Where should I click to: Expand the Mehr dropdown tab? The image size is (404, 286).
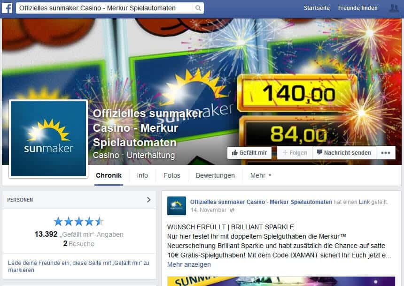[261, 175]
